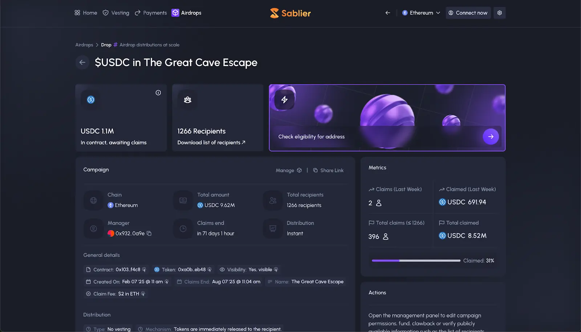Screen dimensions: 581x332
Task: Click the Distribution Instant value
Action: [x=295, y=234]
